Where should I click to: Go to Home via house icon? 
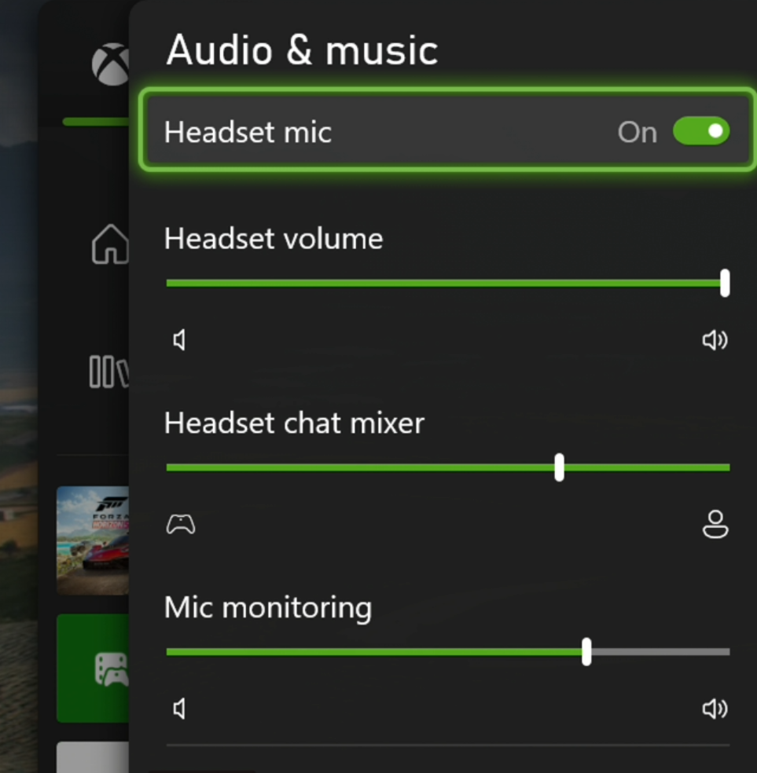(x=110, y=244)
